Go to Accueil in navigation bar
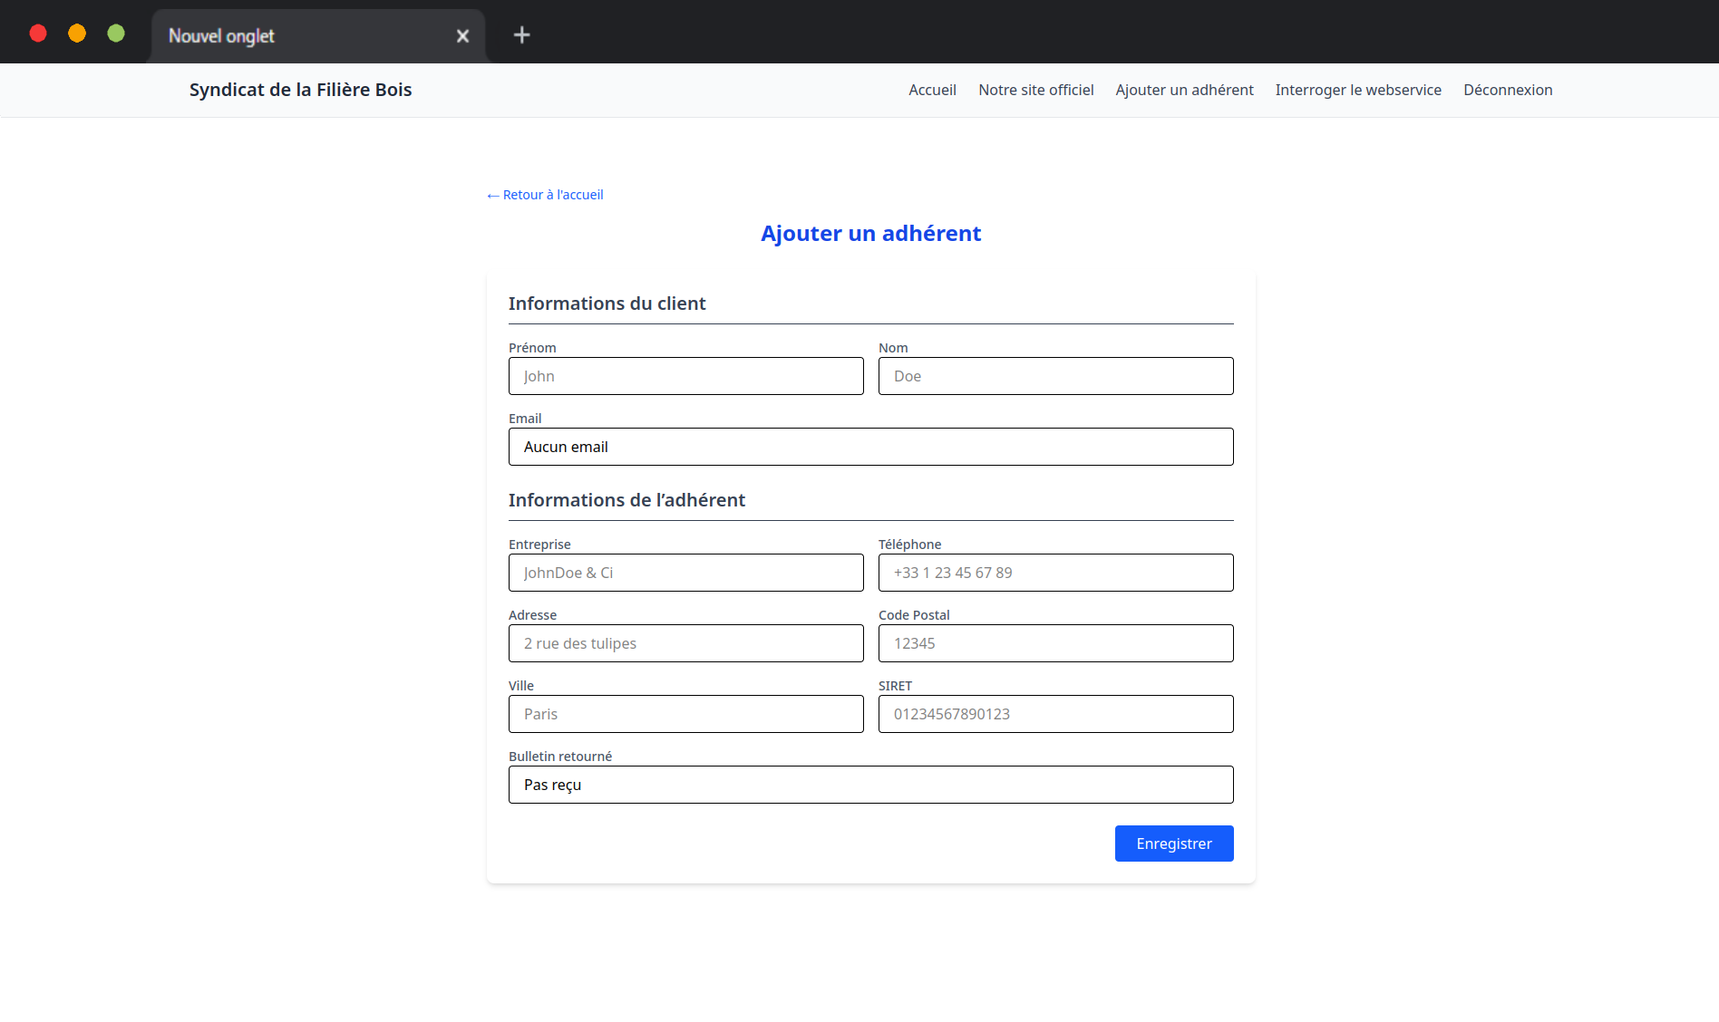The width and height of the screenshot is (1719, 1022). click(932, 90)
